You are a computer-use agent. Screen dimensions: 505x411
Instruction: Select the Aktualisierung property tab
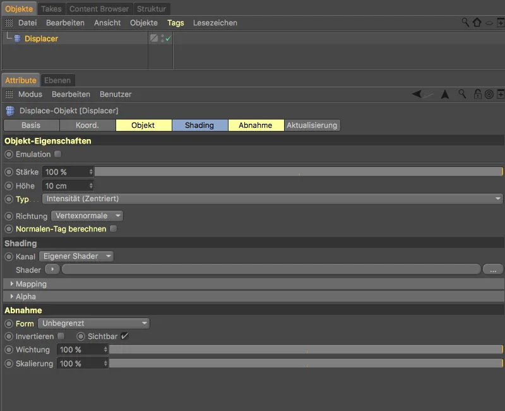click(x=312, y=125)
